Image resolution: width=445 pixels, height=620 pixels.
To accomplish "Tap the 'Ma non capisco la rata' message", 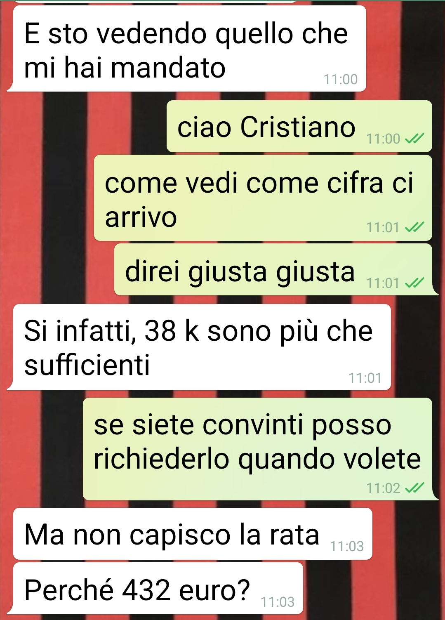I will (x=193, y=534).
